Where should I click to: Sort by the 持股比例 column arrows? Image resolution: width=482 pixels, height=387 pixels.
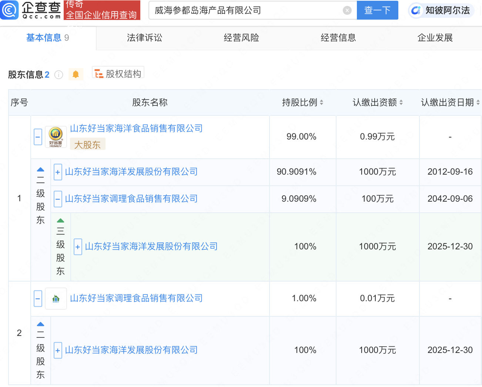click(x=321, y=102)
